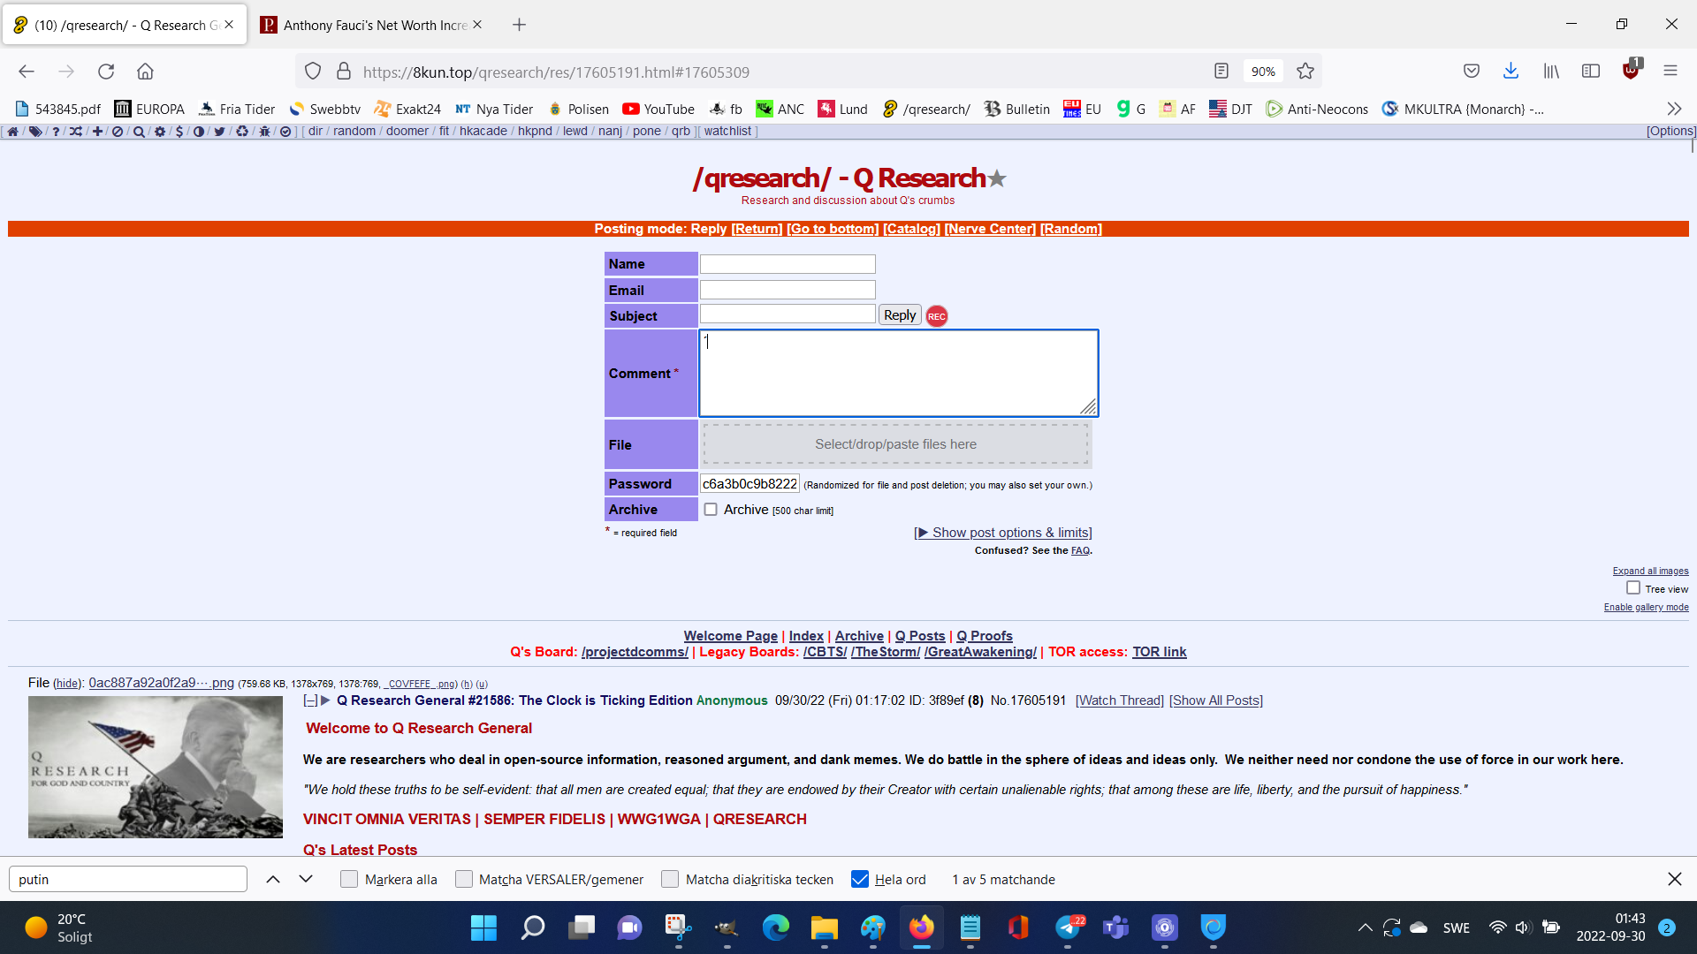
Task: Click the putin find-bar search field
Action: [x=128, y=880]
